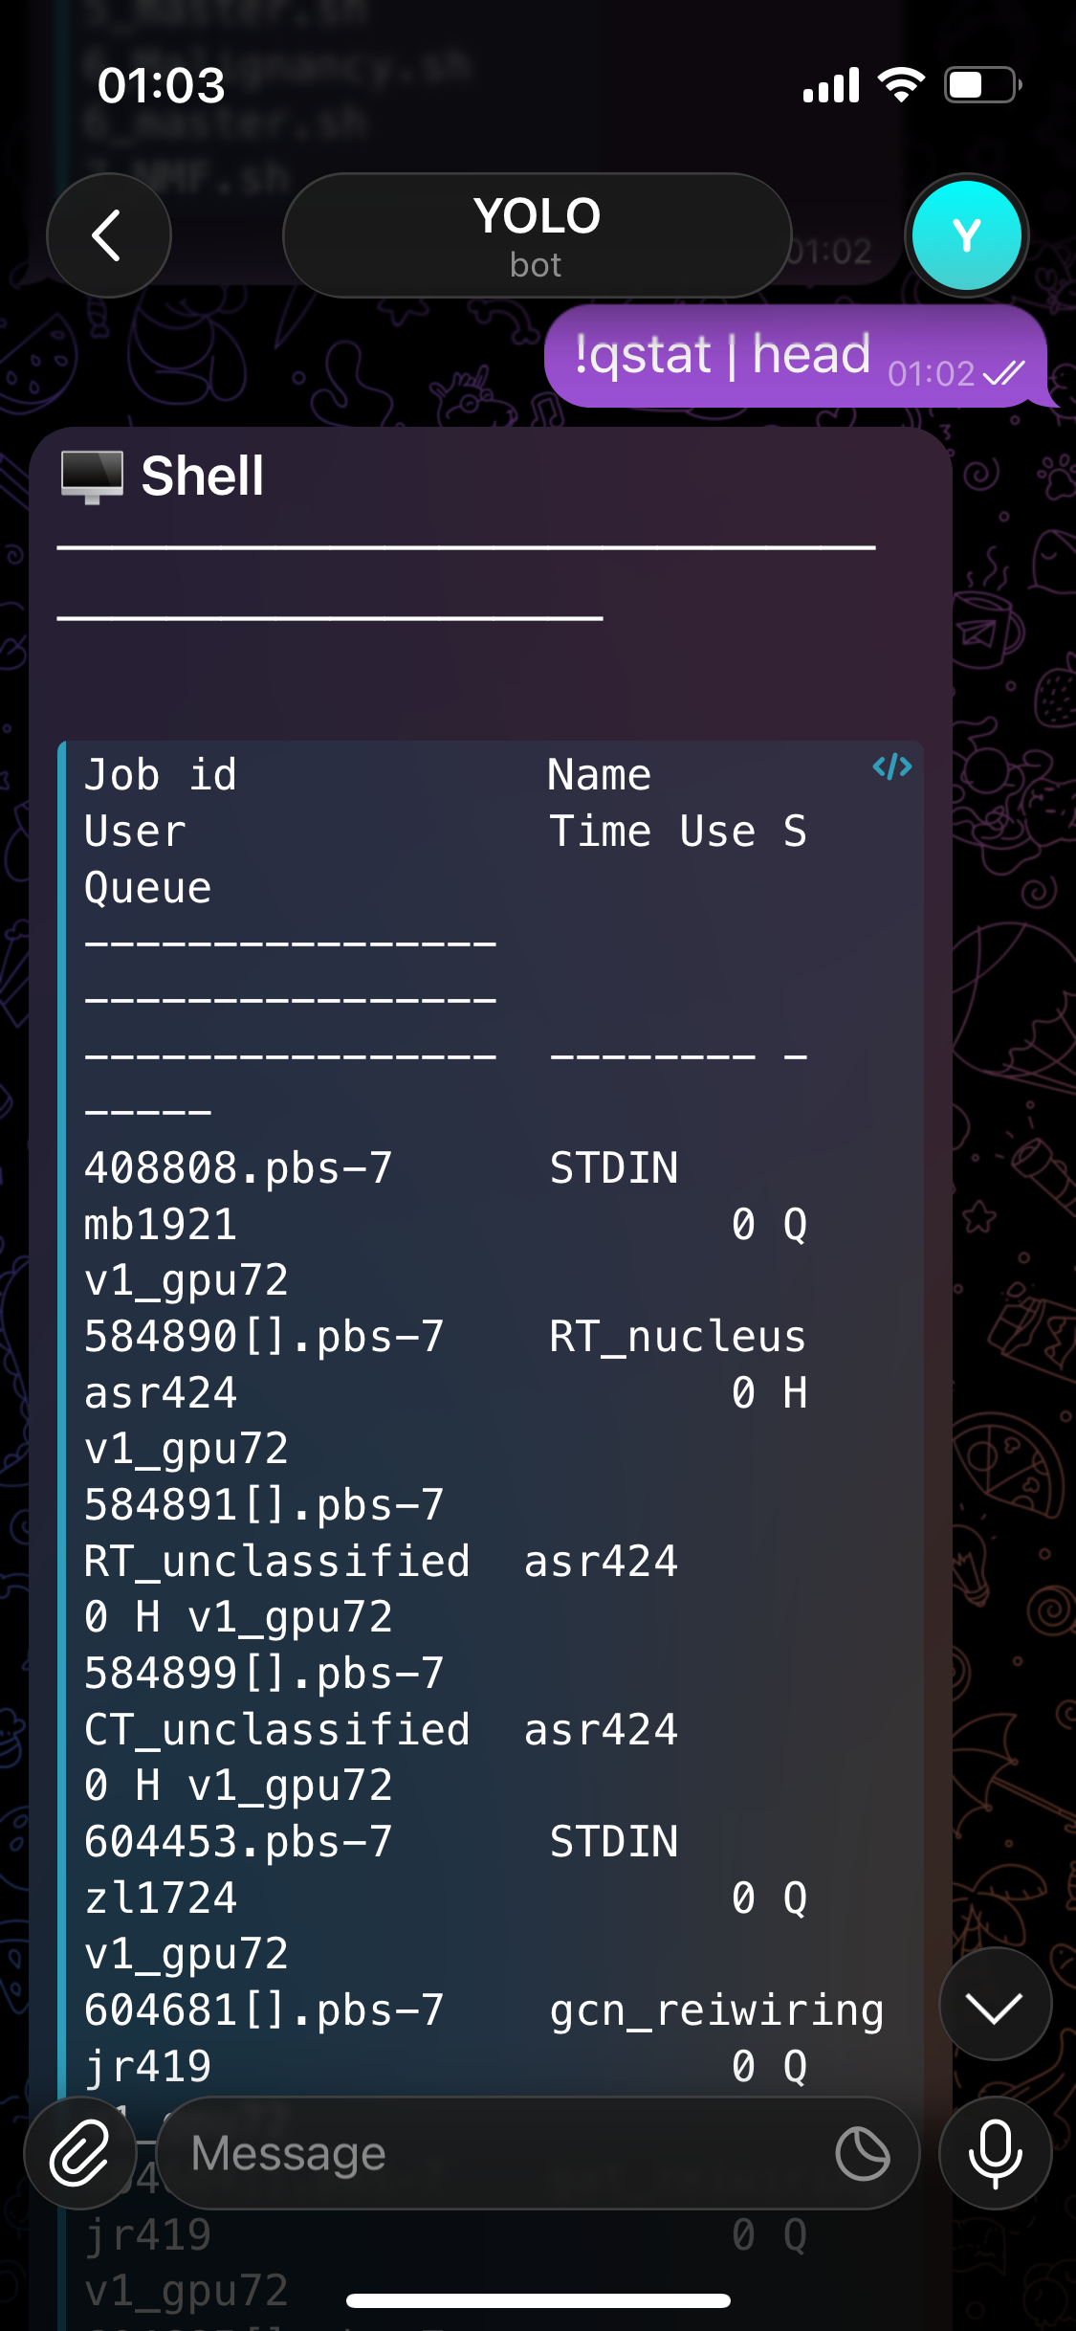Tap the Wi-Fi icon in status bar
The width and height of the screenshot is (1076, 2331).
(x=900, y=84)
